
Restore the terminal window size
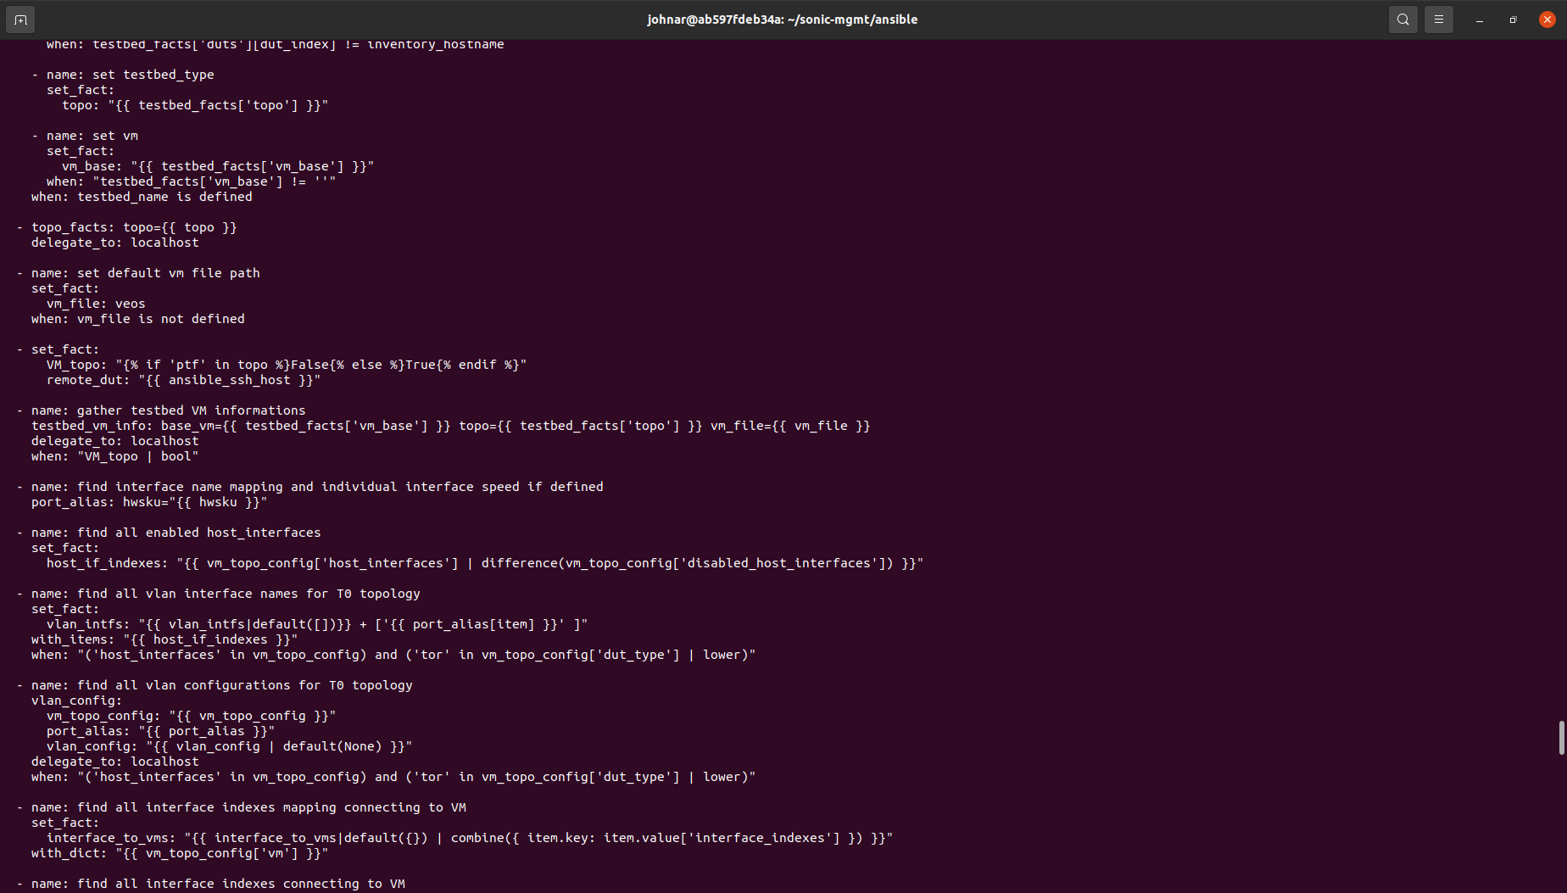tap(1514, 20)
